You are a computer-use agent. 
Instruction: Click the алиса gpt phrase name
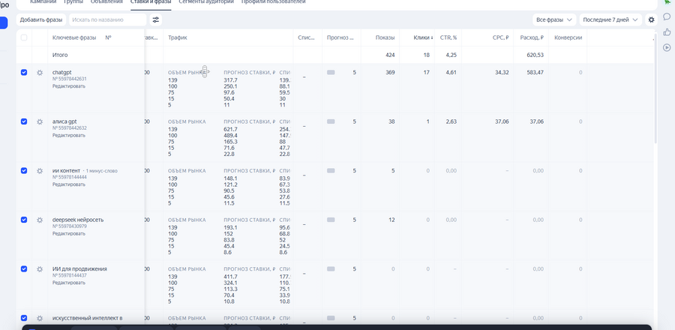tap(64, 121)
